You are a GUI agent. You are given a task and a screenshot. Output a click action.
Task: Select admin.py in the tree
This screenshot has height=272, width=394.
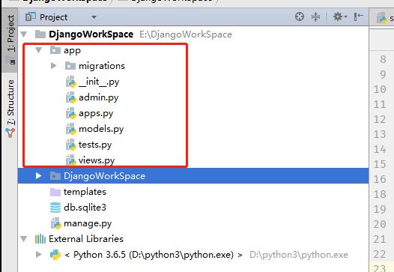point(99,97)
